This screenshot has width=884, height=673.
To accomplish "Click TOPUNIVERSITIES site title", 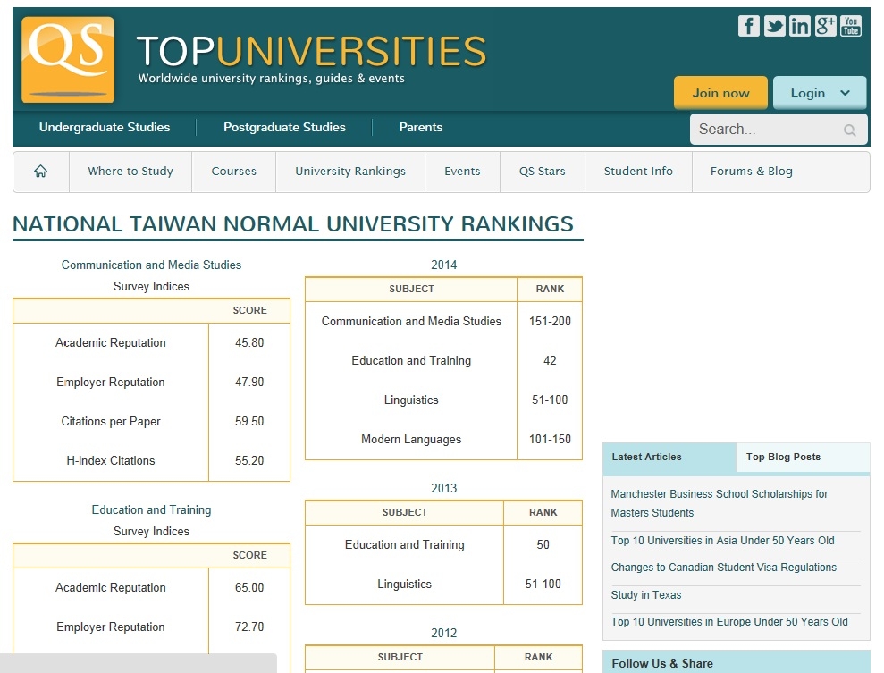I will (x=311, y=51).
